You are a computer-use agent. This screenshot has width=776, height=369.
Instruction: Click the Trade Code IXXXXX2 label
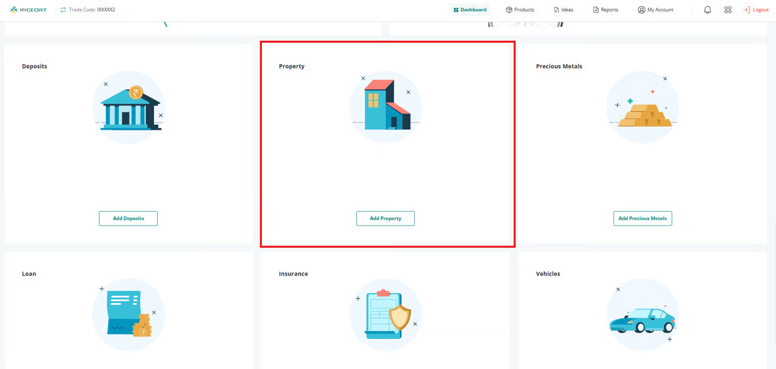coord(92,10)
